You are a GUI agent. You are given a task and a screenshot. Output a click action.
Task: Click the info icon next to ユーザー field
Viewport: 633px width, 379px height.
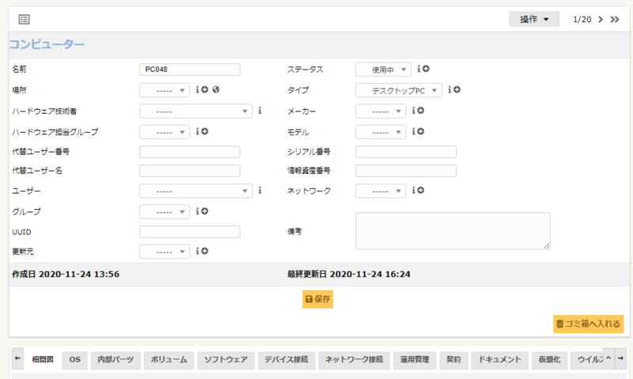coord(260,191)
